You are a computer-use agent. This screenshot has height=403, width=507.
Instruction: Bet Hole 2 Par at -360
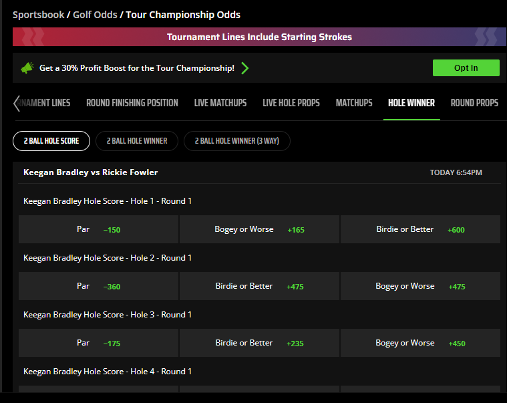tap(99, 286)
